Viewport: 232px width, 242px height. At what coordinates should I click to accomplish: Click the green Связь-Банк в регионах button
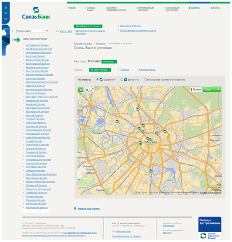pyautogui.click(x=88, y=26)
